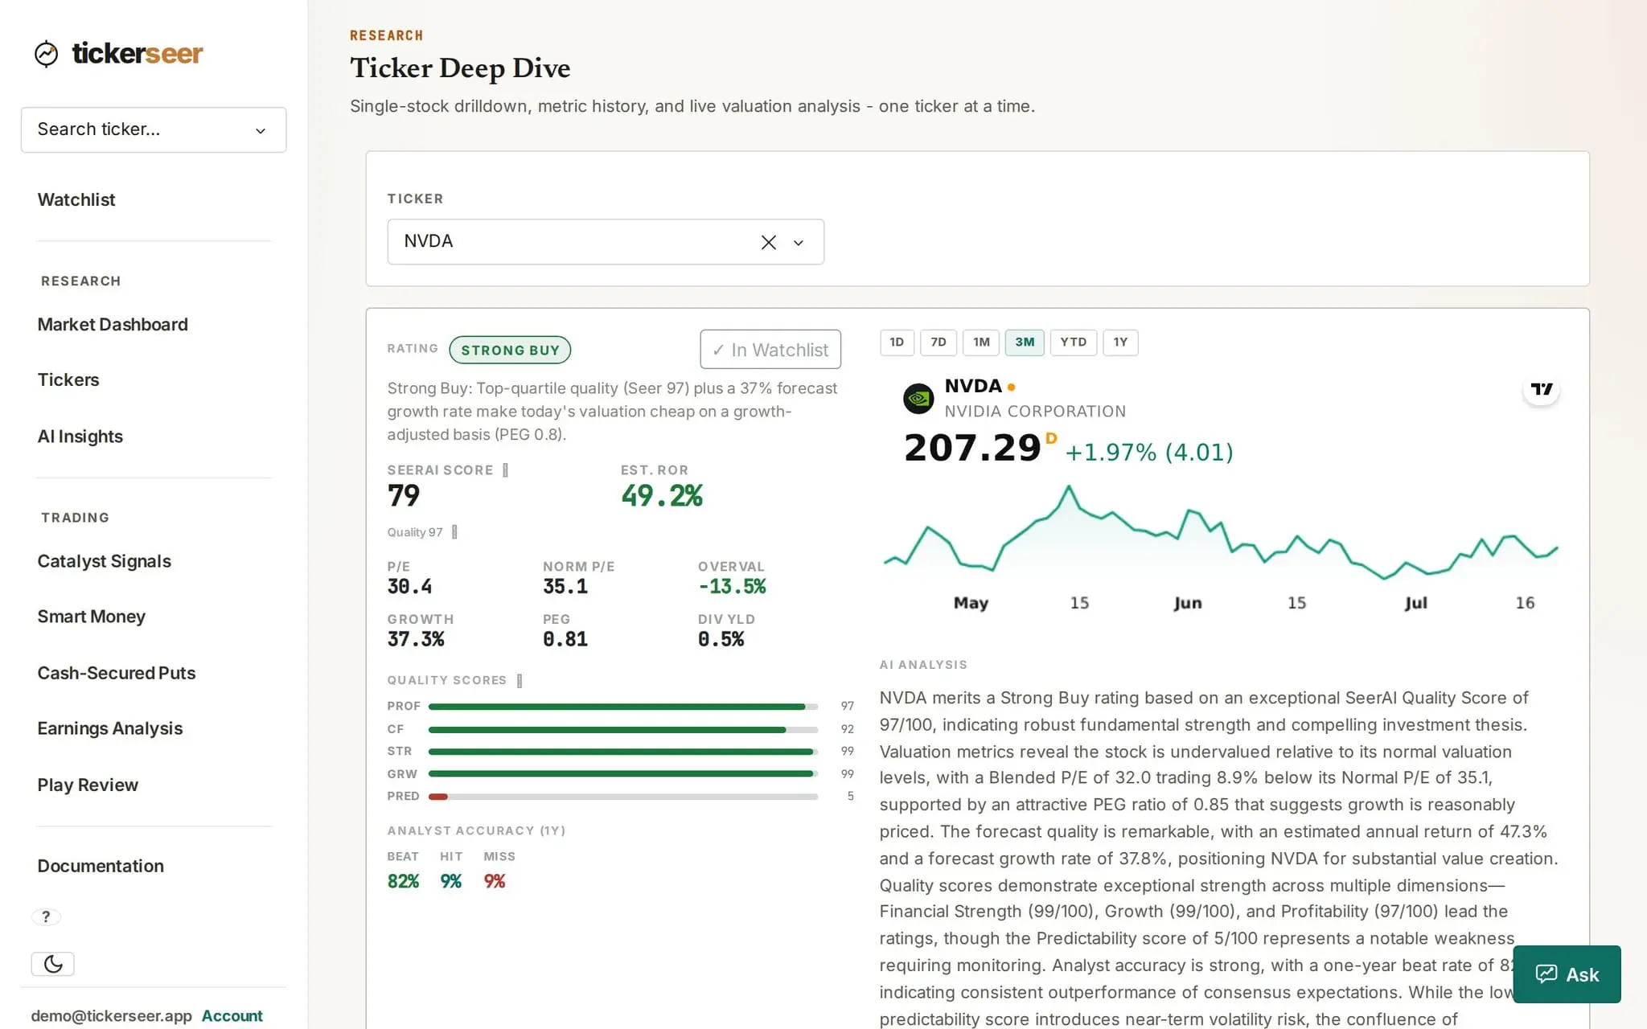1647x1029 pixels.
Task: Click the price change +1.97% (4.01)
Action: point(1149,453)
